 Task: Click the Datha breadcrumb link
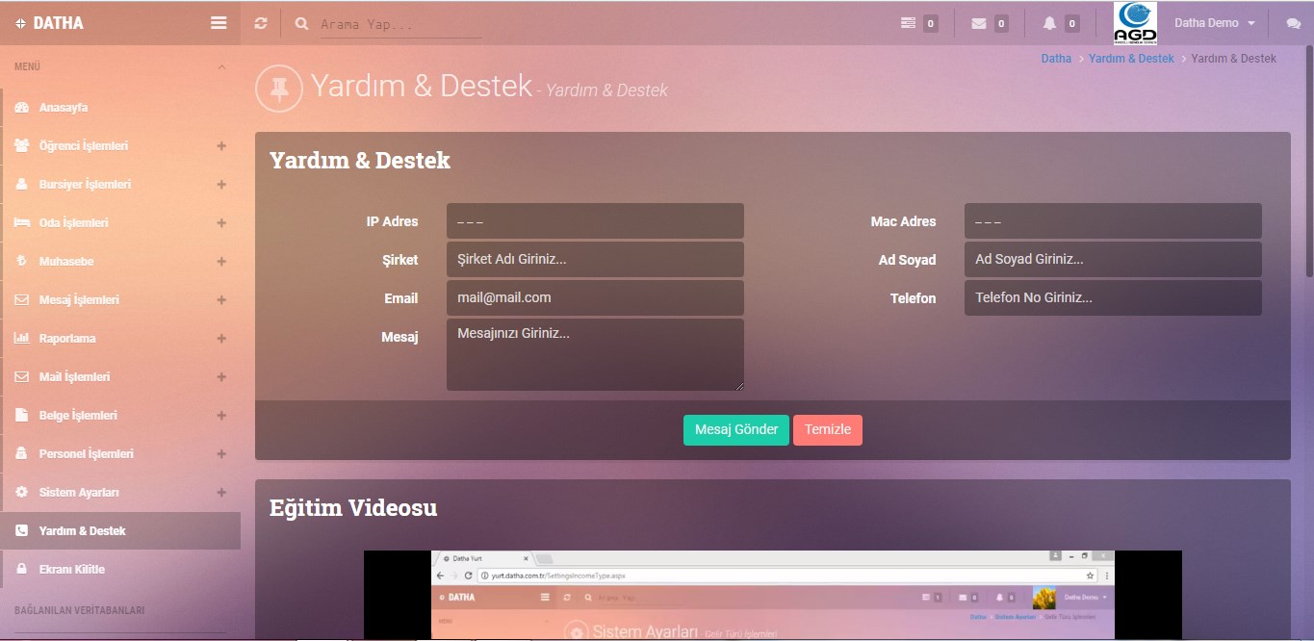pos(1056,59)
